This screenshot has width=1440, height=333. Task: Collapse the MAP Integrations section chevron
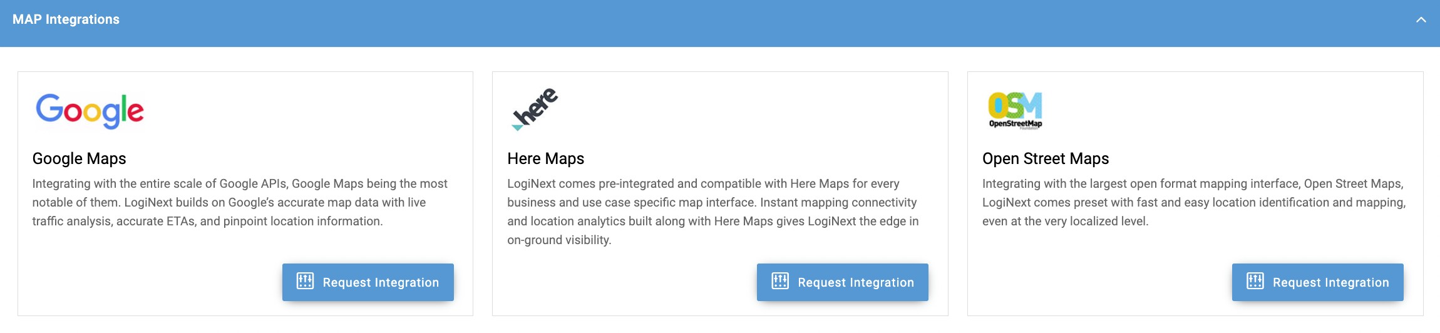pyautogui.click(x=1421, y=20)
